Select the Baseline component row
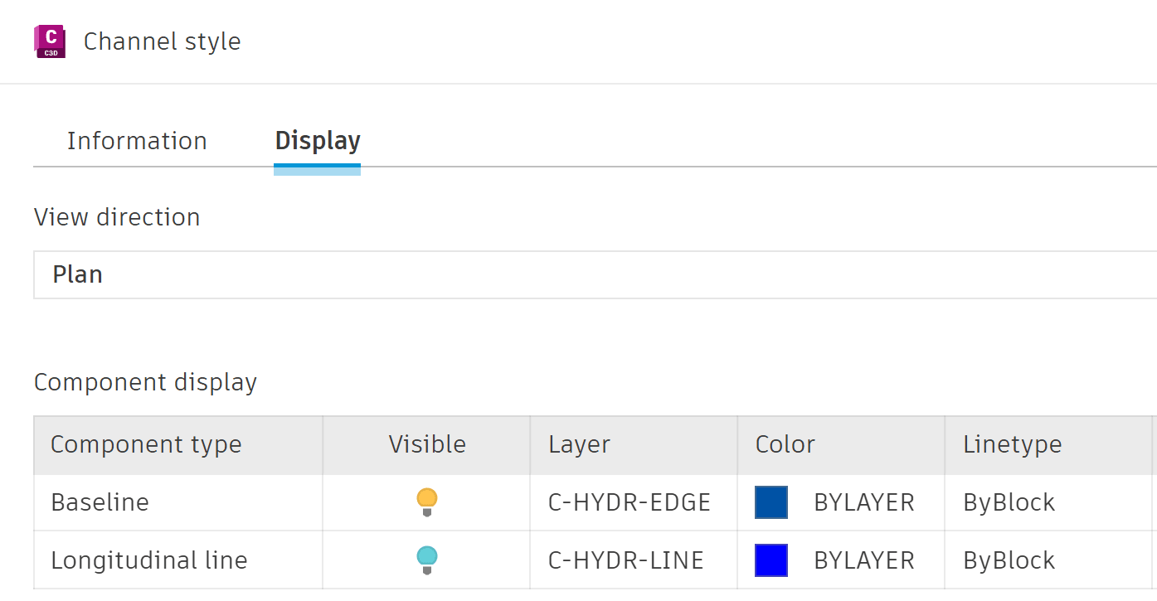This screenshot has height=601, width=1157. click(100, 502)
